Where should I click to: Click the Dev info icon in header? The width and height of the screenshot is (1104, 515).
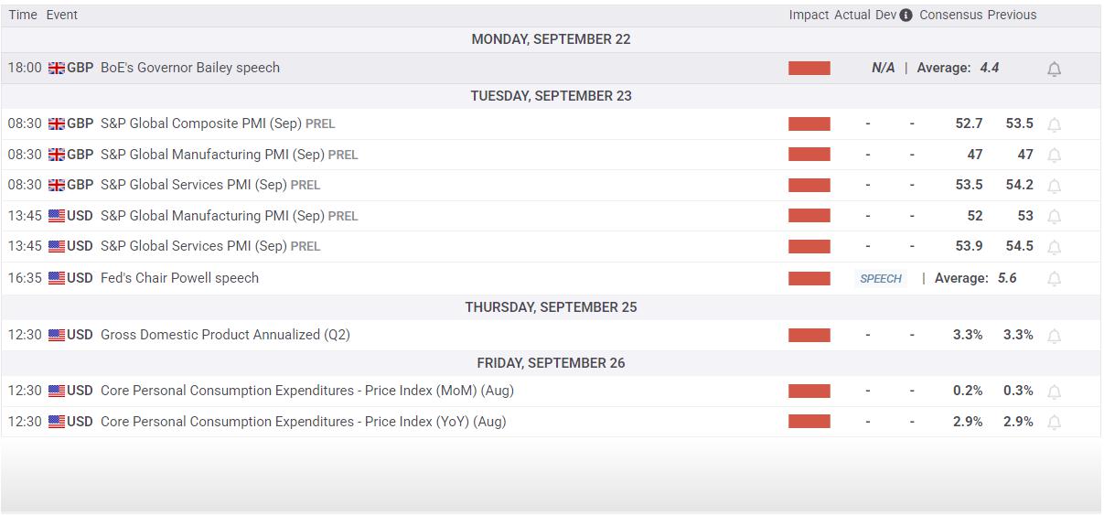coord(906,16)
